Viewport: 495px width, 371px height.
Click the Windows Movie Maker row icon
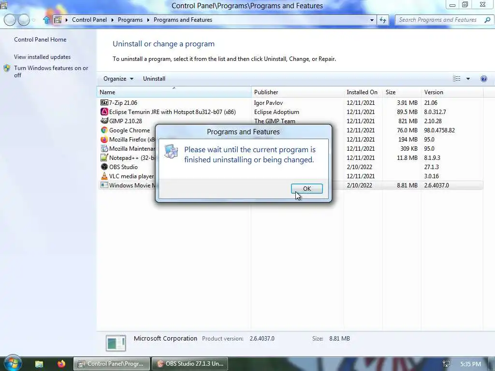[104, 185]
